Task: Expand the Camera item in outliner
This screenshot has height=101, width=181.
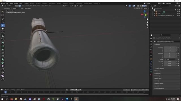Action: point(154,12)
